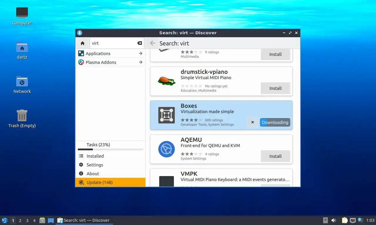This screenshot has height=225, width=376.
Task: Open Update (148) section
Action: coord(110,182)
